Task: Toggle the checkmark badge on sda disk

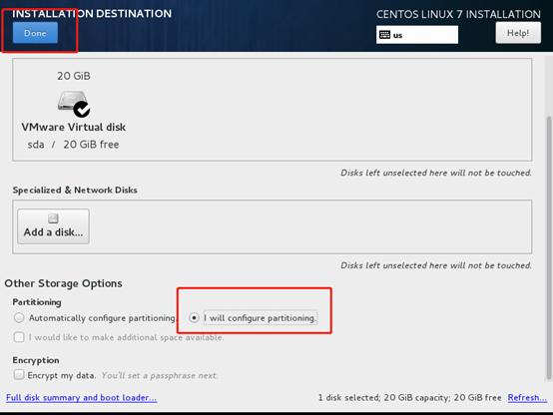Action: point(82,110)
